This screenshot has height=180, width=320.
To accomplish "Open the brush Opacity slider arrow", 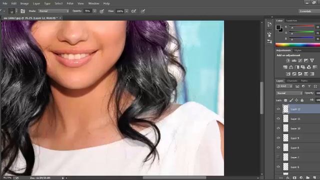I will 94,11.
